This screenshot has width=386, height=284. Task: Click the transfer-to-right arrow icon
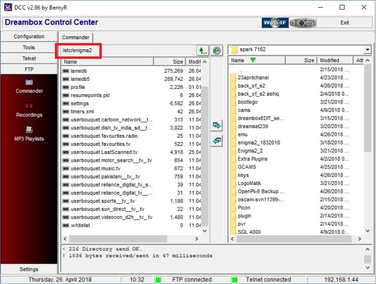tap(217, 125)
